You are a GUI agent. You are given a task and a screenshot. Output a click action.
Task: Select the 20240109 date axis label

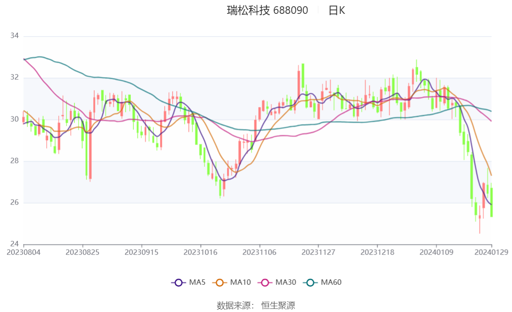(x=437, y=253)
